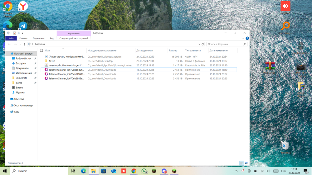Collapse the ribbon chevron
The image size is (312, 175).
(x=243, y=38)
